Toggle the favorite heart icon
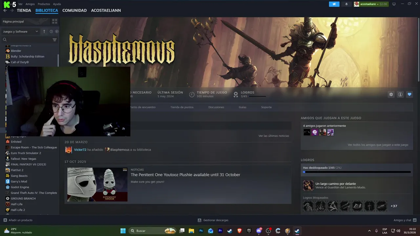 click(x=409, y=94)
